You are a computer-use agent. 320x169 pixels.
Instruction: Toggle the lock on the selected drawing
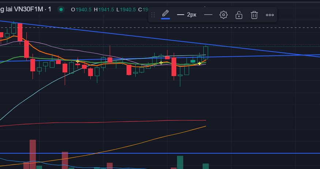pos(239,15)
